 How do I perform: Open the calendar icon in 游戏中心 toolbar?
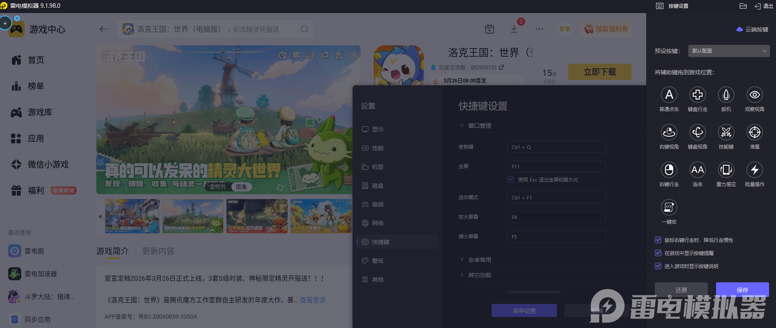tap(490, 29)
